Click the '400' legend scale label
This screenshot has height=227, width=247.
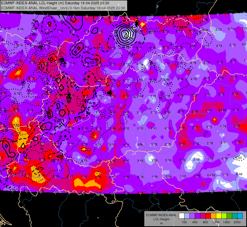coord(195,222)
